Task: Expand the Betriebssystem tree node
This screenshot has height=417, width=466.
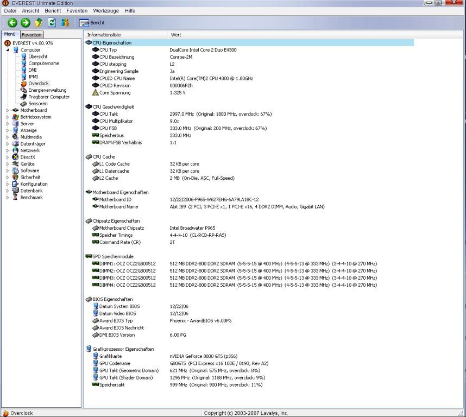Action: (x=8, y=117)
